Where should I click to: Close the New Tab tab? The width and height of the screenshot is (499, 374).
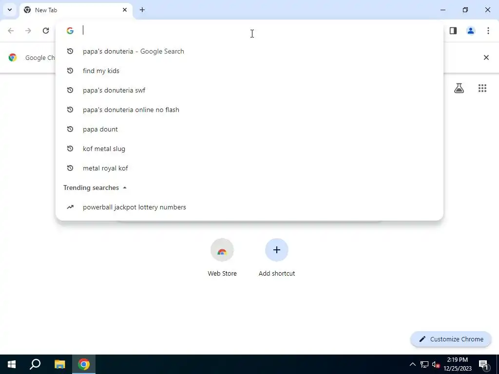pos(125,10)
